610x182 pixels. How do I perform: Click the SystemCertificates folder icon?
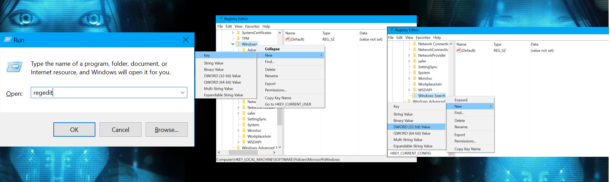[x=238, y=33]
